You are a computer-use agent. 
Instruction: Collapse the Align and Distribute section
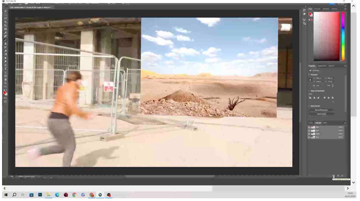309,91
